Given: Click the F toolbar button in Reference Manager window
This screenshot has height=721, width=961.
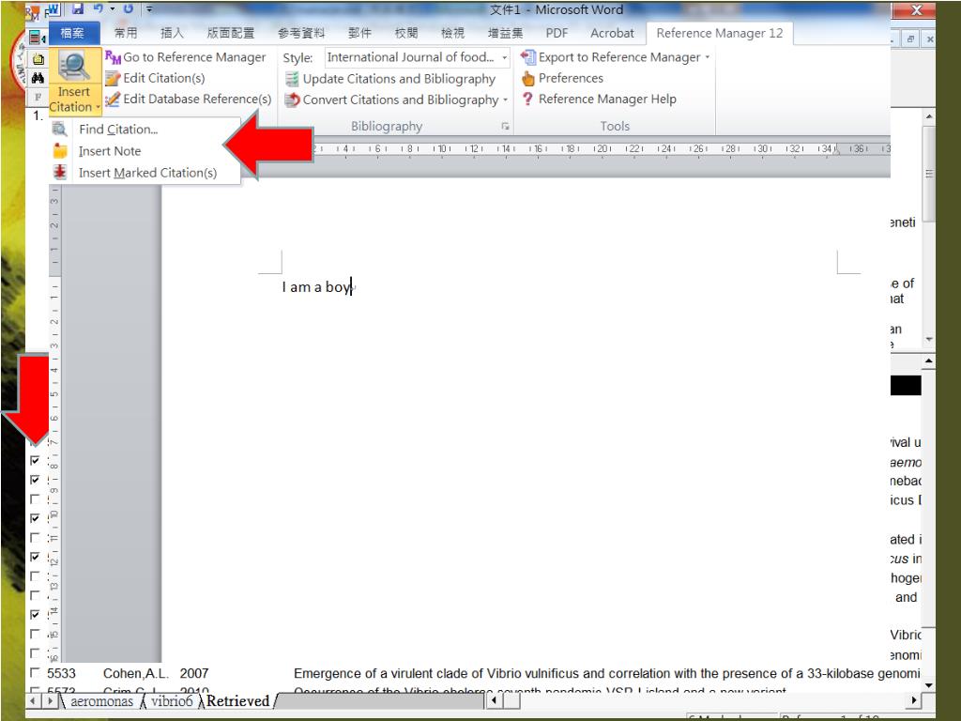Looking at the screenshot, I should (38, 97).
